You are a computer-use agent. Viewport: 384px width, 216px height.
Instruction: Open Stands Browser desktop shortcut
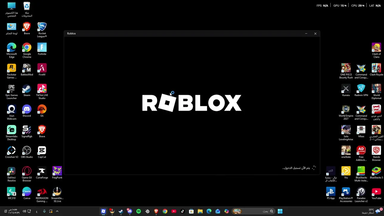pos(376,154)
